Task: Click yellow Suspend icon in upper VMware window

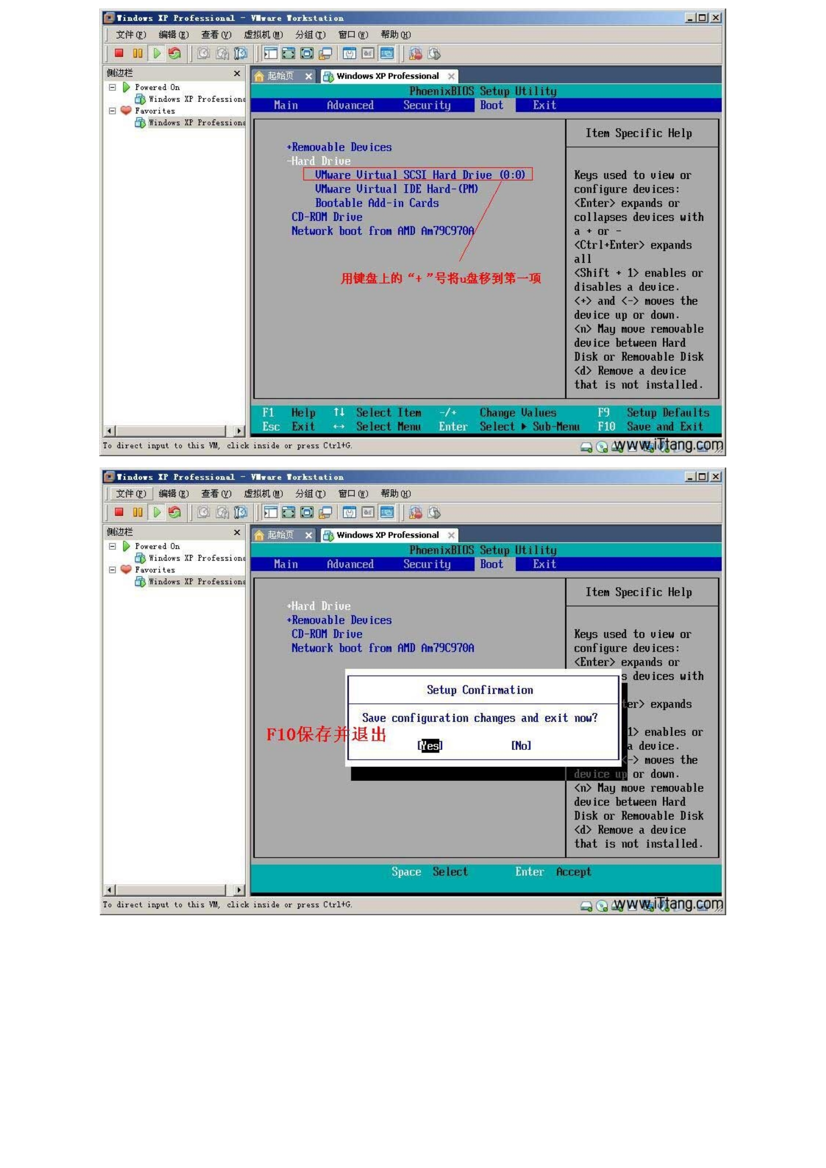Action: tap(137, 53)
